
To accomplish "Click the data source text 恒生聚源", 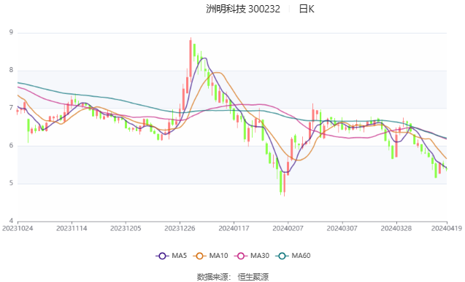I will (253, 278).
